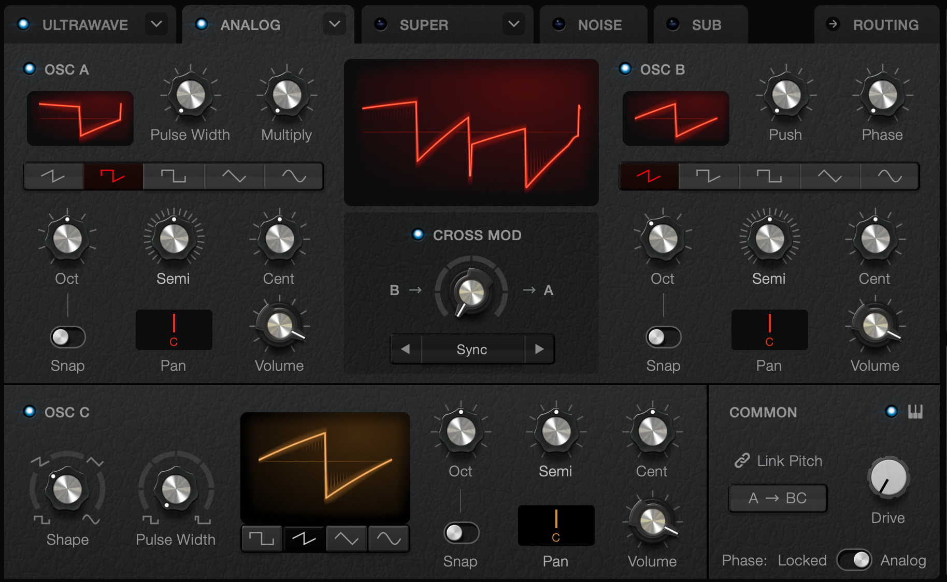Click the Drive knob in Common
This screenshot has width=947, height=582.
pos(888,478)
